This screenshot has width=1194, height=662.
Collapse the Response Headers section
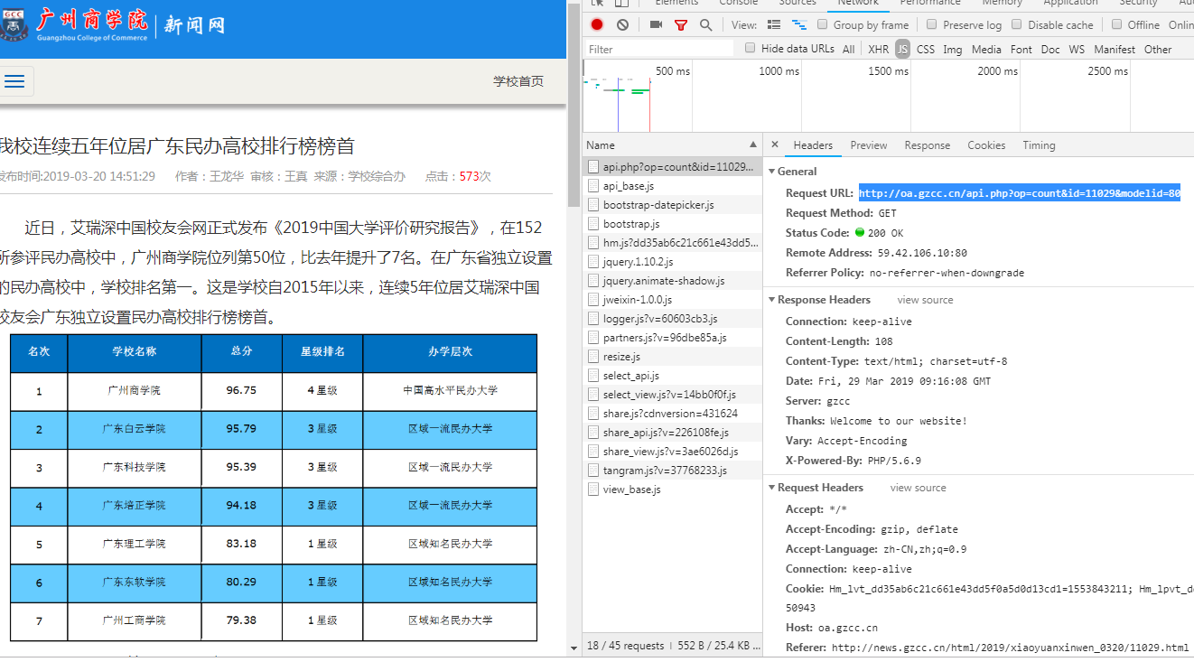pos(772,300)
